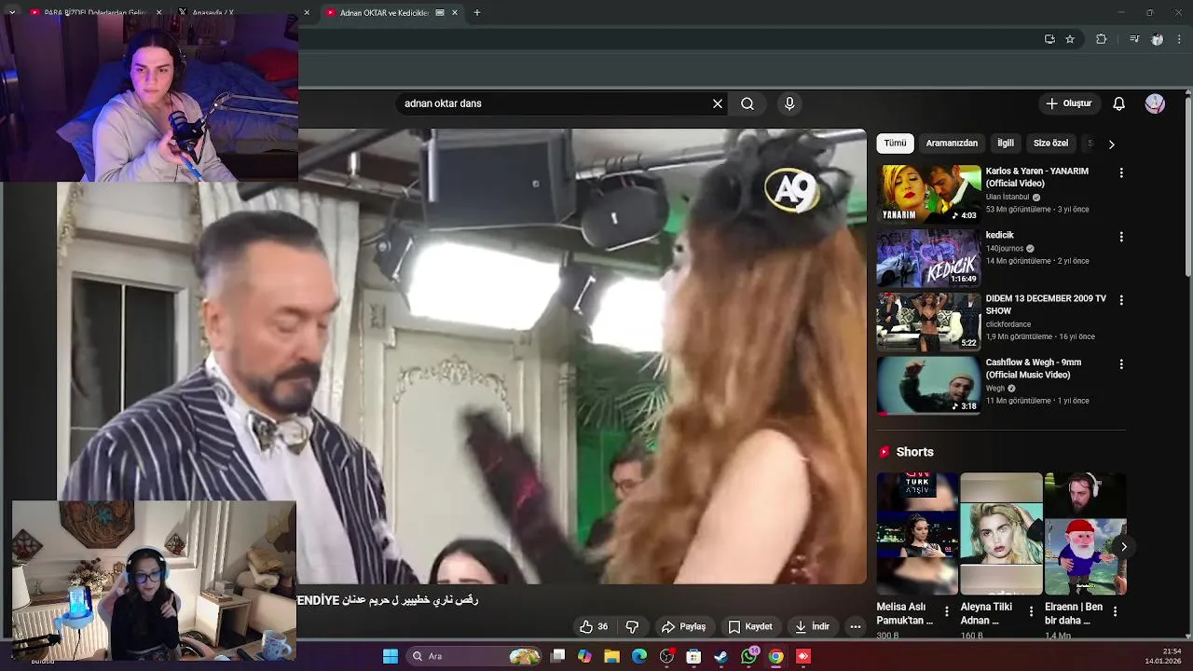Show more filter chips with the arrow
The image size is (1193, 671).
coord(1111,144)
